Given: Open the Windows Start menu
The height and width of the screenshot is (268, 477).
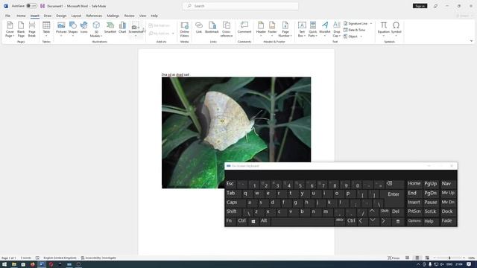Looking at the screenshot, I should tap(4, 264).
